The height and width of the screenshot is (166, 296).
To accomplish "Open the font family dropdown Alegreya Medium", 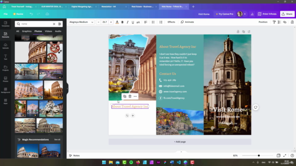I will click(x=81, y=22).
